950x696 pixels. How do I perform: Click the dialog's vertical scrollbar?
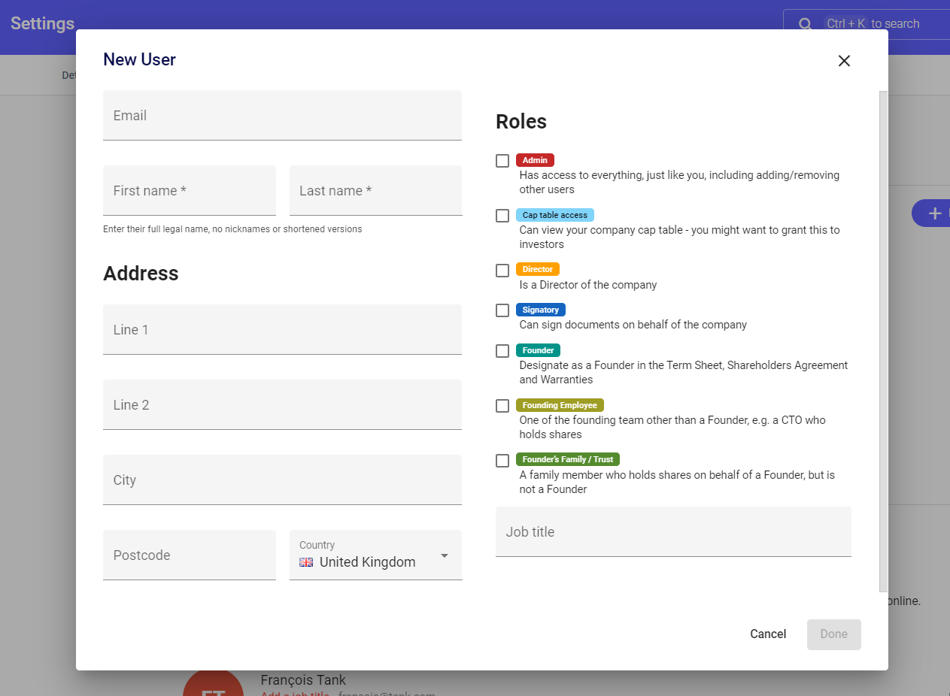(883, 338)
